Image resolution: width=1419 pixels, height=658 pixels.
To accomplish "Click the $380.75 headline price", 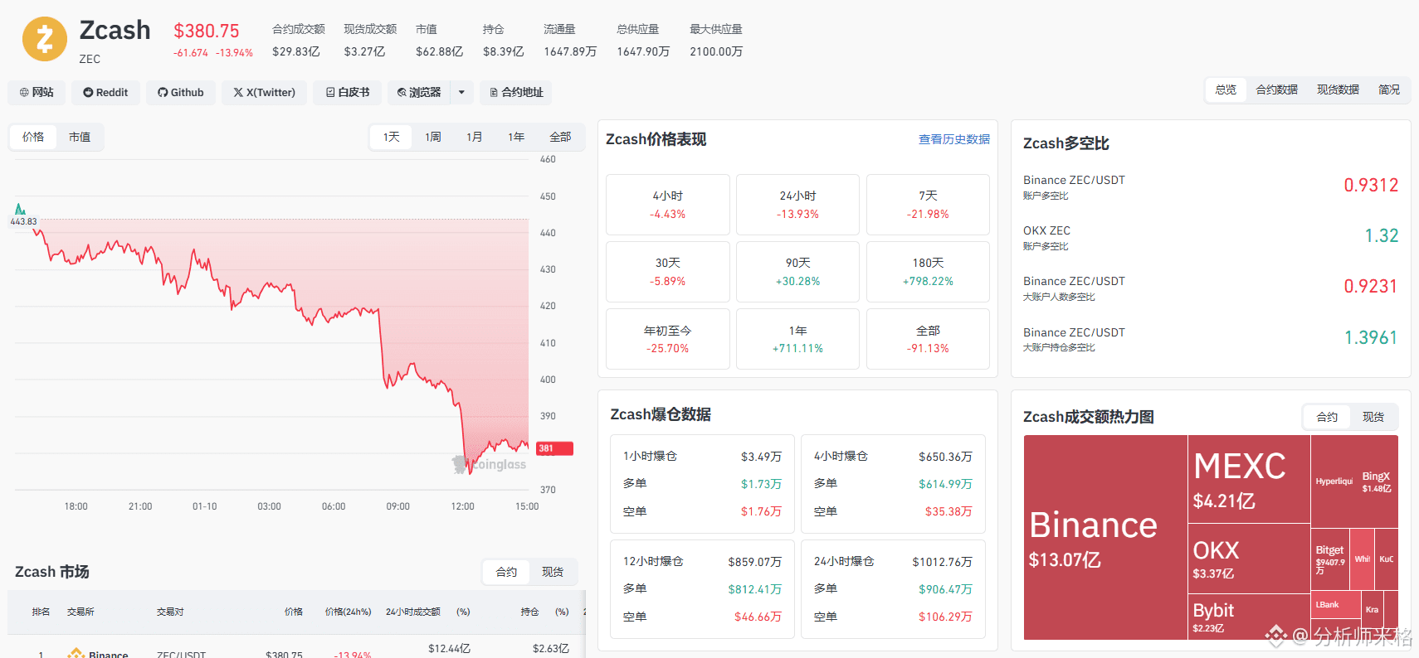I will [x=207, y=31].
